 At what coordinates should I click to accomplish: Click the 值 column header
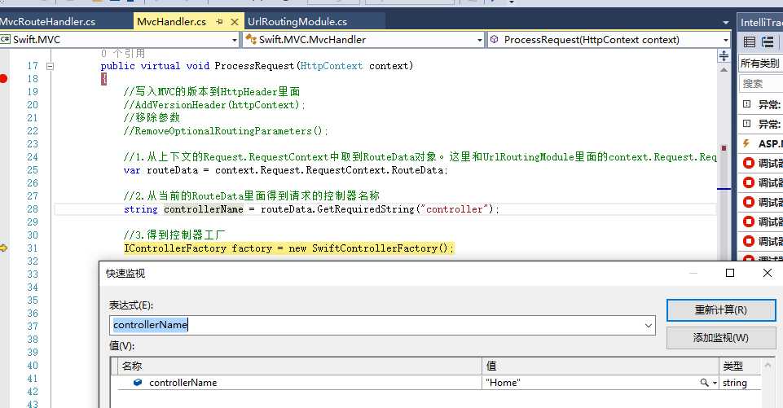tap(600, 366)
